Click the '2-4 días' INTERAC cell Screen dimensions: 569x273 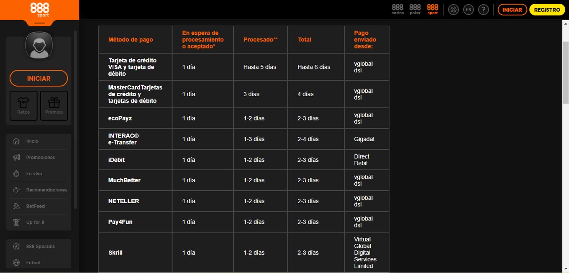tap(316, 139)
